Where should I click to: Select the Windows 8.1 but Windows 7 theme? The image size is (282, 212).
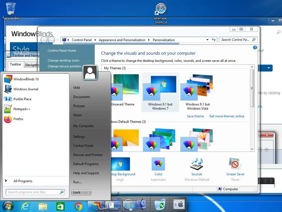pyautogui.click(x=160, y=92)
